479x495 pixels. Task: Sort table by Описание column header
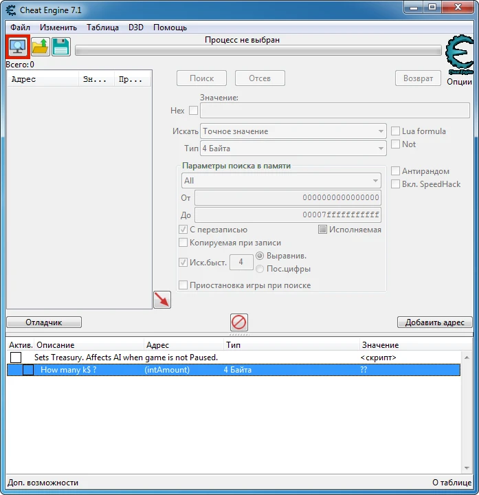(89, 345)
